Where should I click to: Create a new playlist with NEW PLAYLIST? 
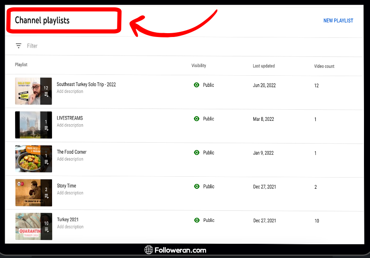pyautogui.click(x=338, y=21)
